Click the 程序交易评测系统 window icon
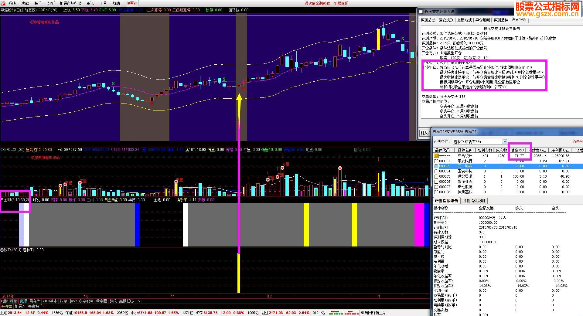Viewport: 583px width, 316px height. tap(421, 12)
